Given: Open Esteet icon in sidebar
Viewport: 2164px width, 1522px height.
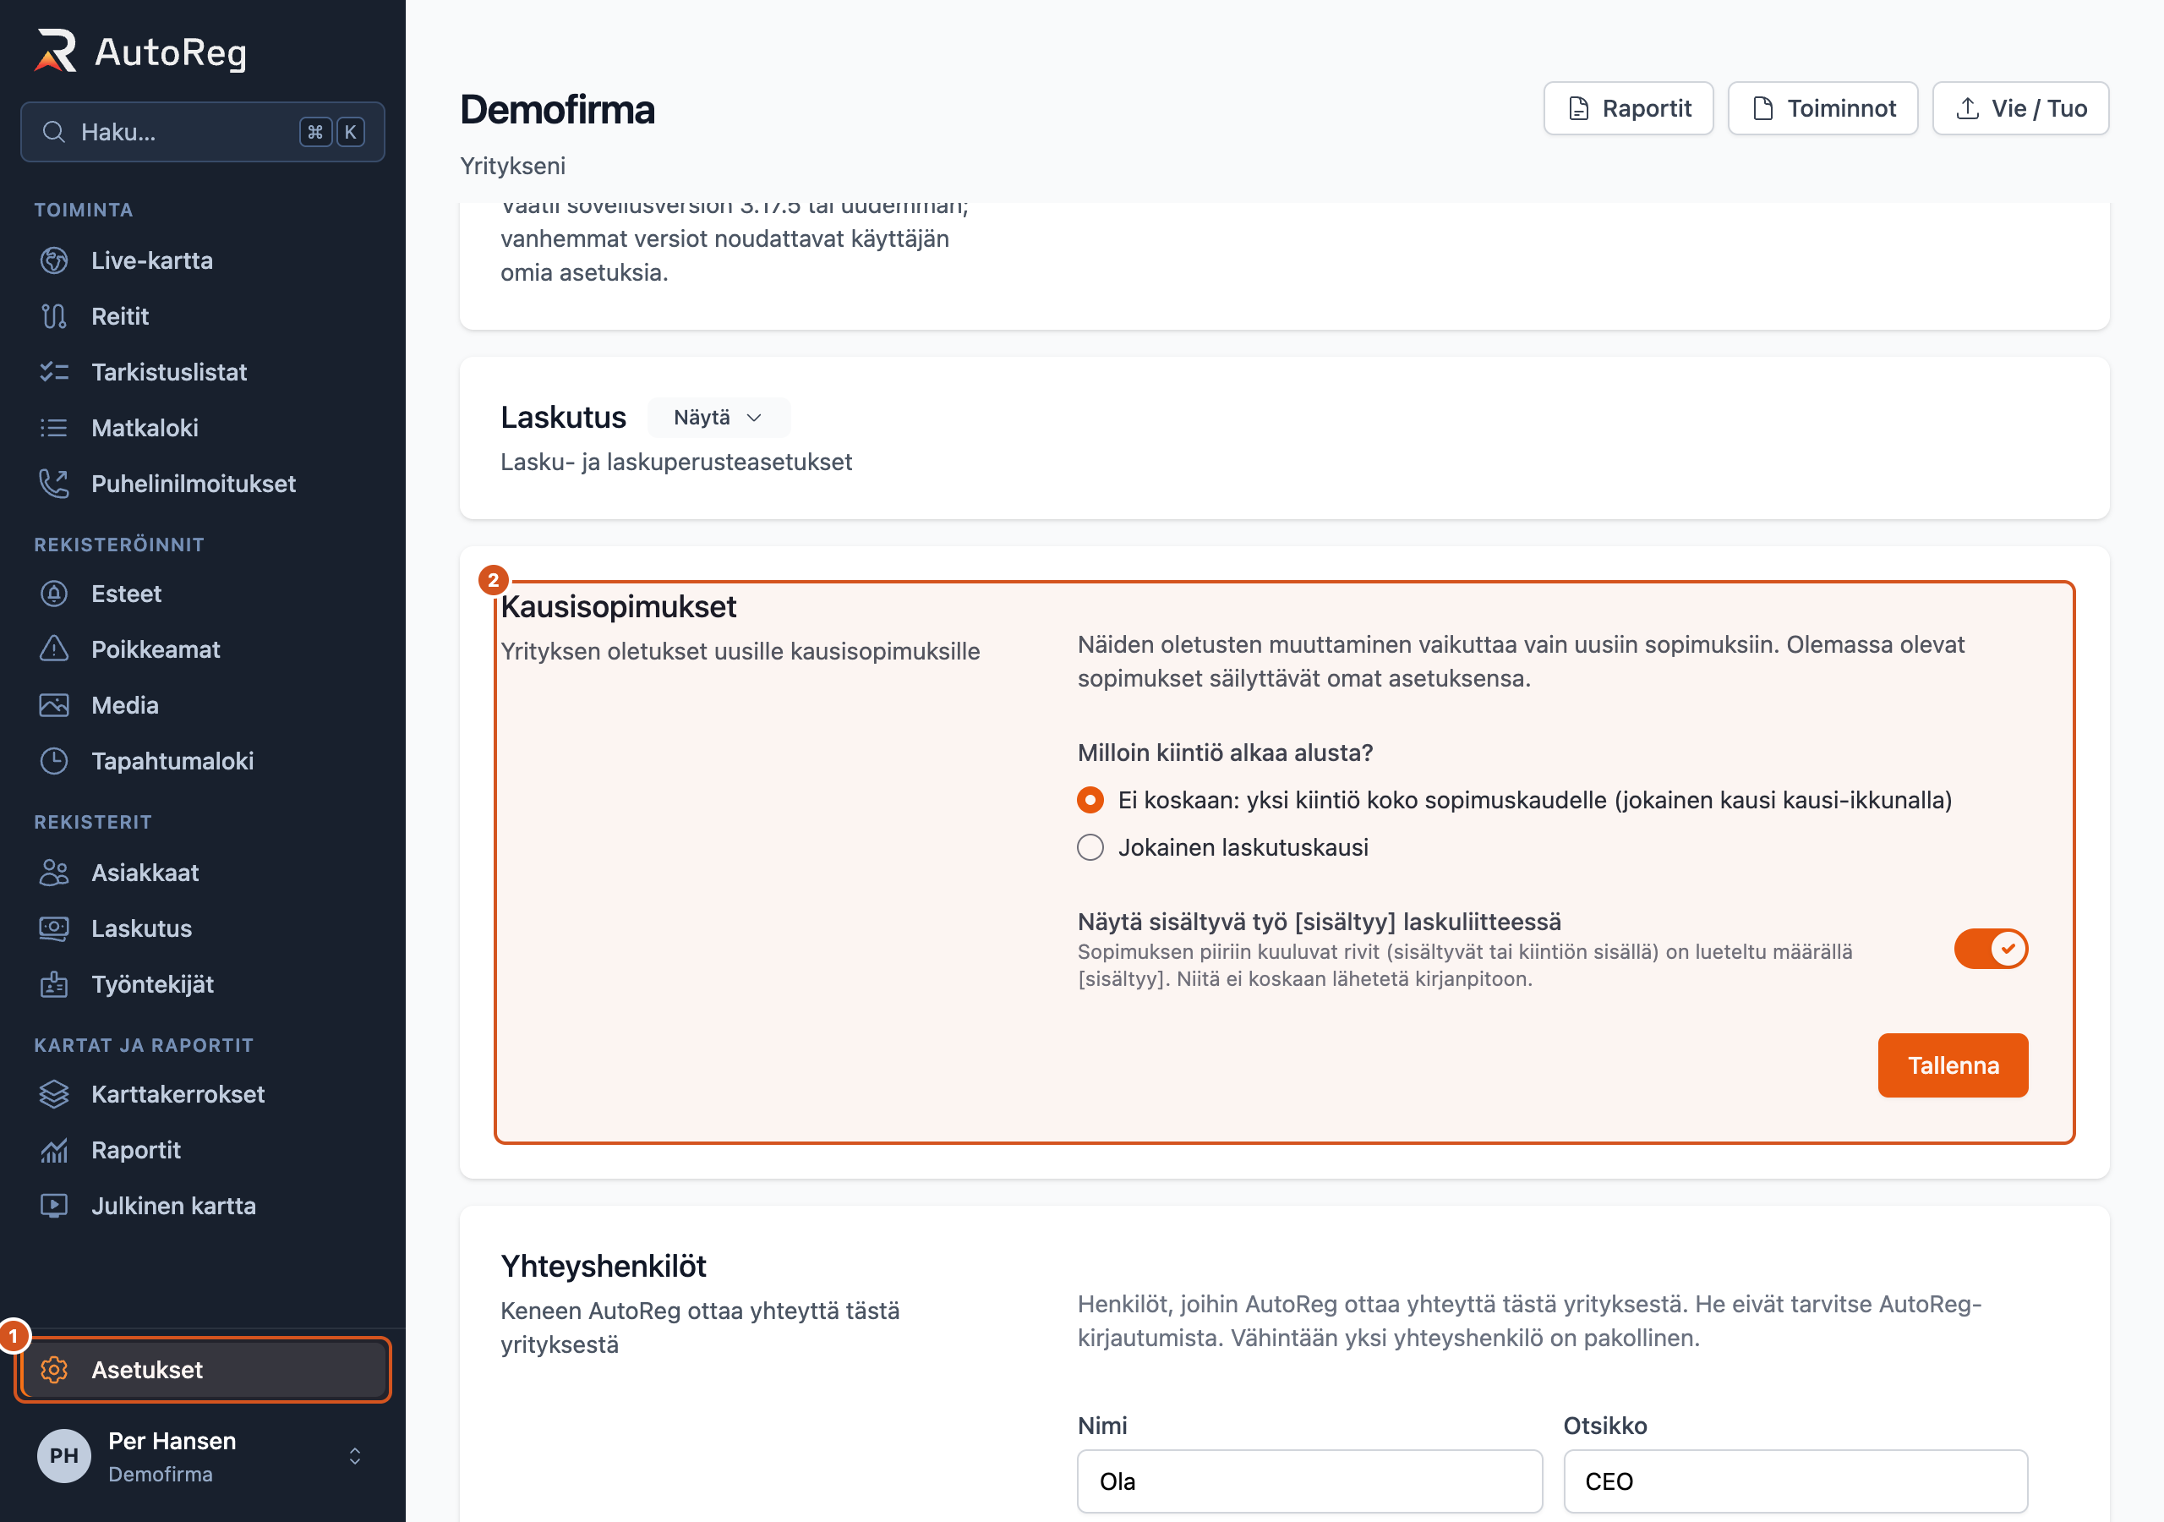Looking at the screenshot, I should [x=54, y=593].
